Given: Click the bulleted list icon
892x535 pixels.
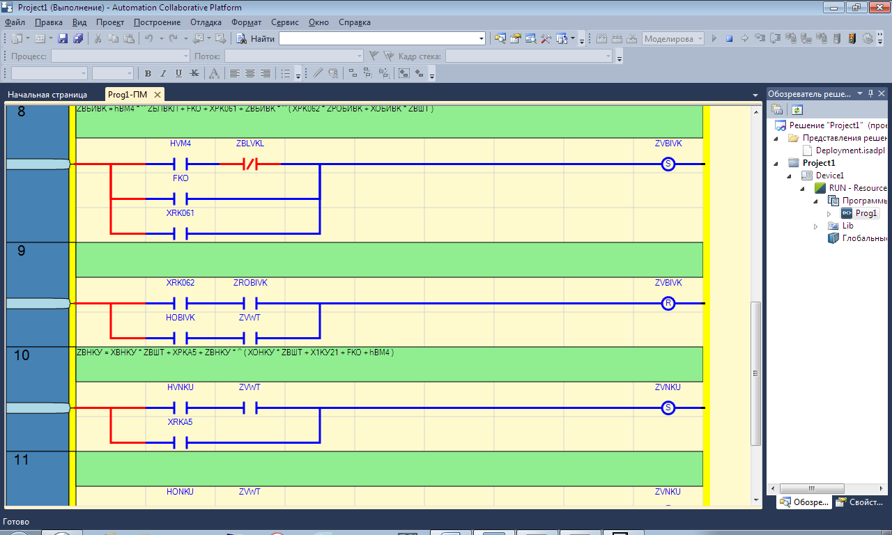Looking at the screenshot, I should 285,73.
